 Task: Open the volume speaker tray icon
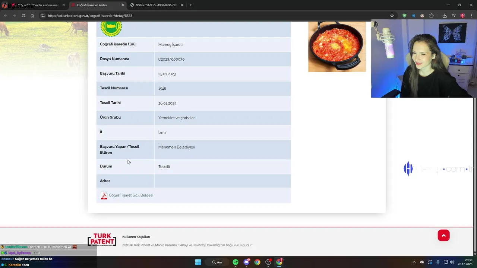tap(452, 262)
